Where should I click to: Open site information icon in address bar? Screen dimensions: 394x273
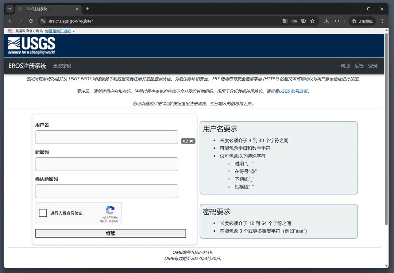tap(43, 21)
